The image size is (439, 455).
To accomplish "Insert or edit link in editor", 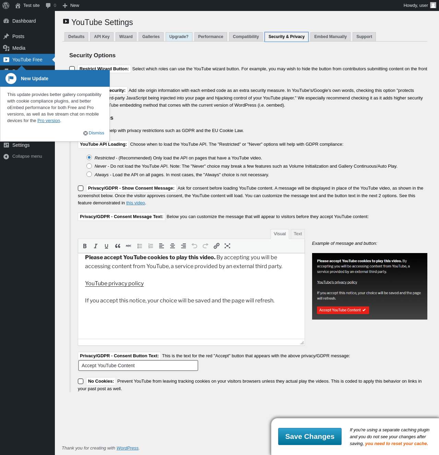I will tap(216, 246).
